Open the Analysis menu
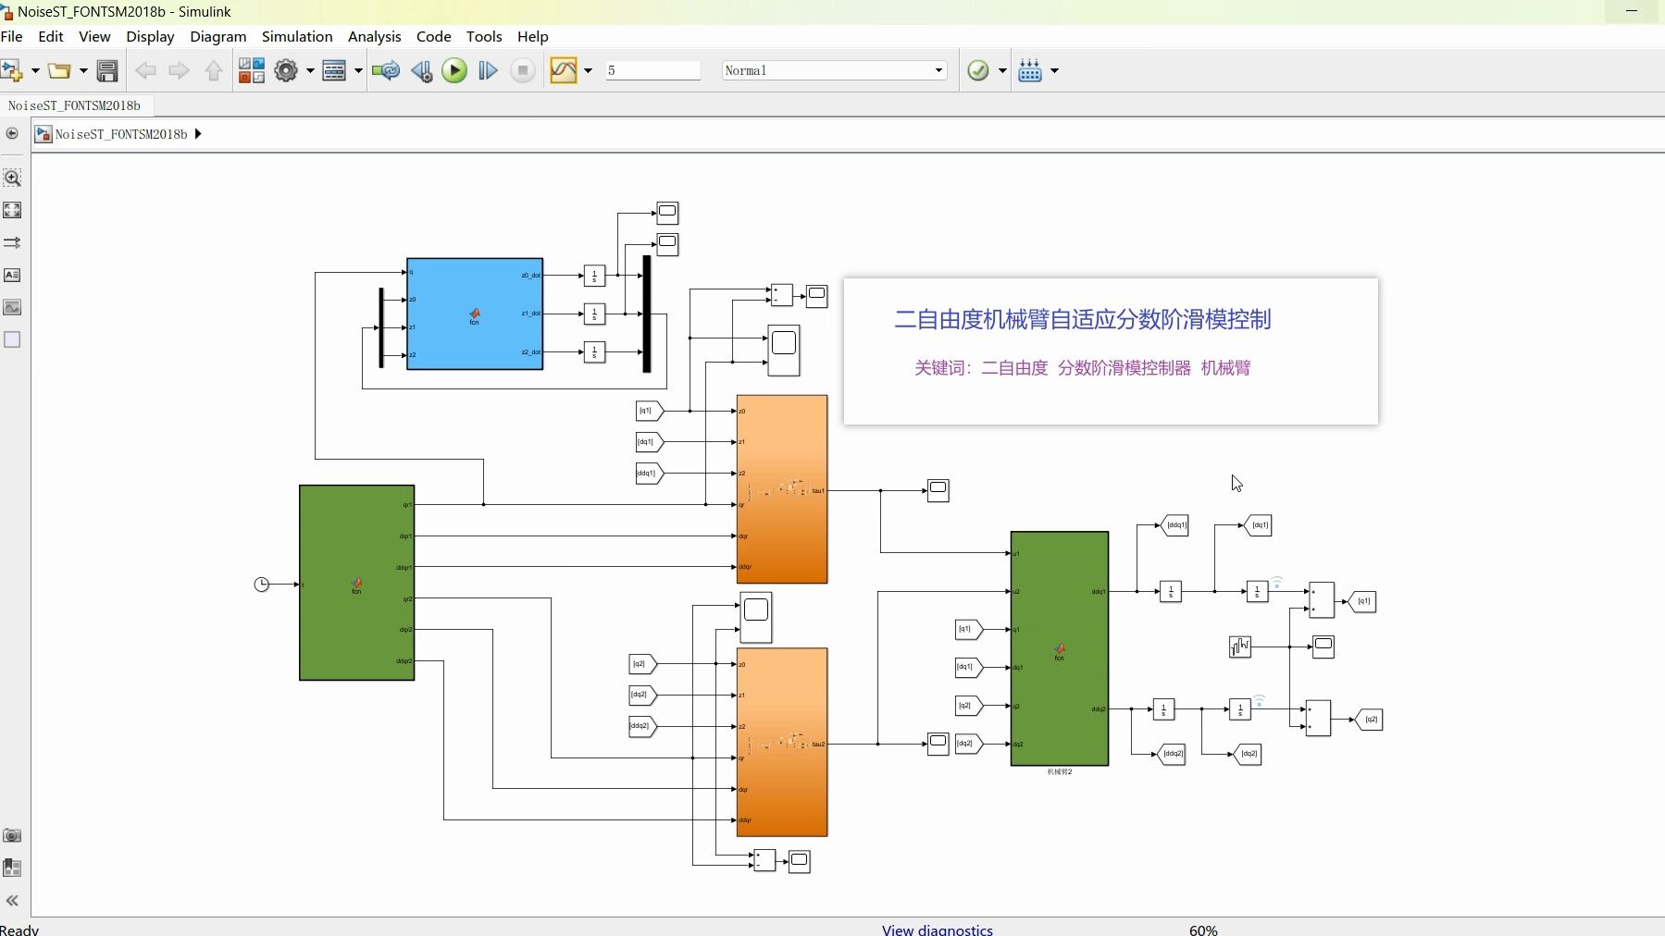1665x936 pixels. (375, 36)
